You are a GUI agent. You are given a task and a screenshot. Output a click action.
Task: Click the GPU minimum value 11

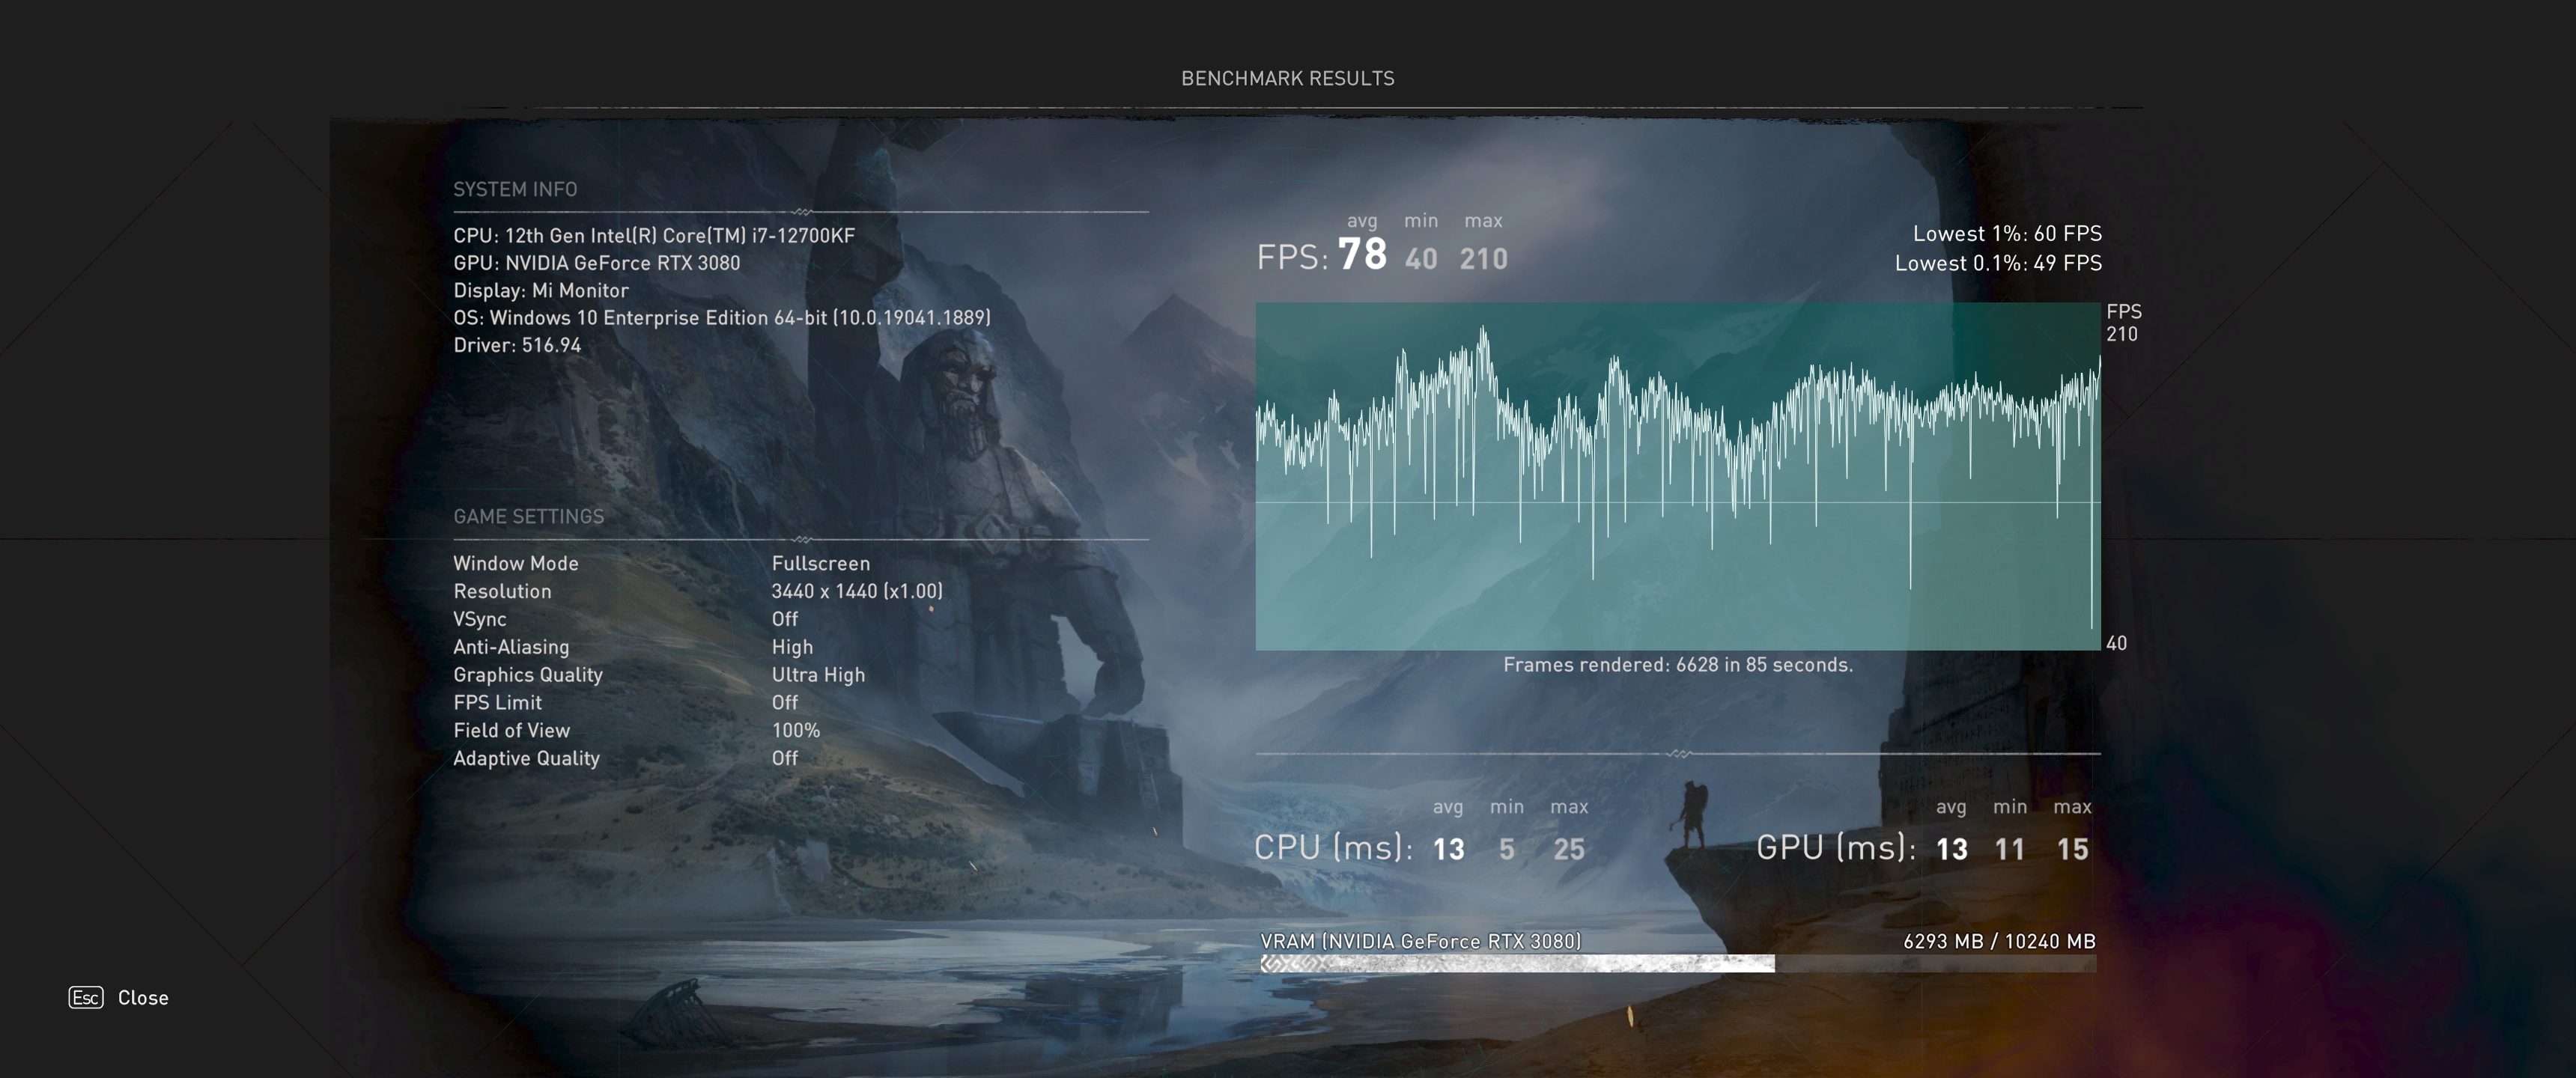coord(2010,849)
